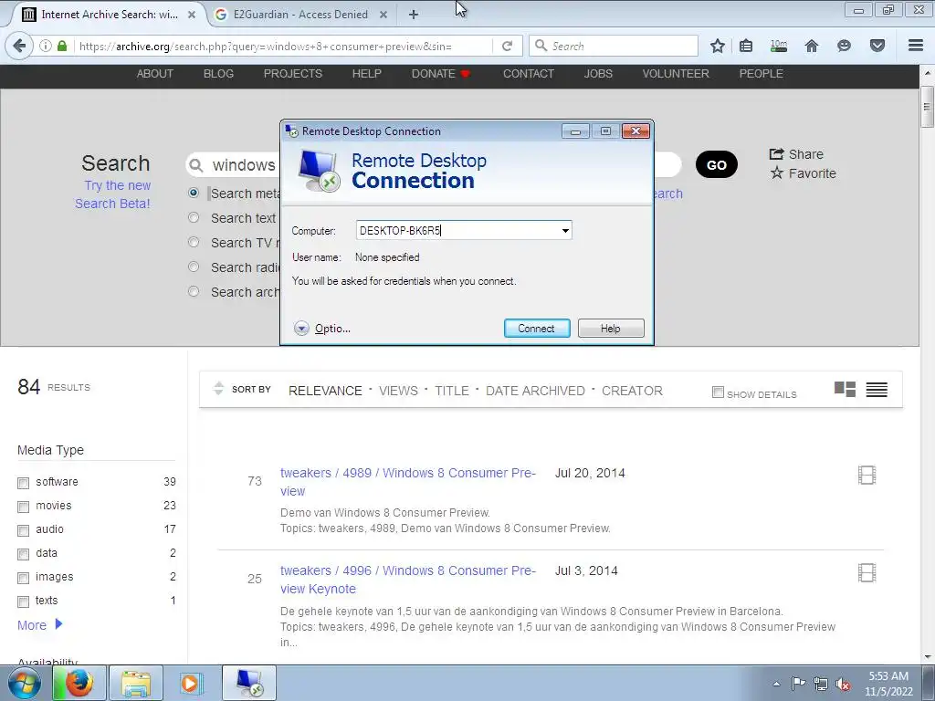The image size is (935, 701).
Task: Sort results by VIEWS
Action: [398, 391]
